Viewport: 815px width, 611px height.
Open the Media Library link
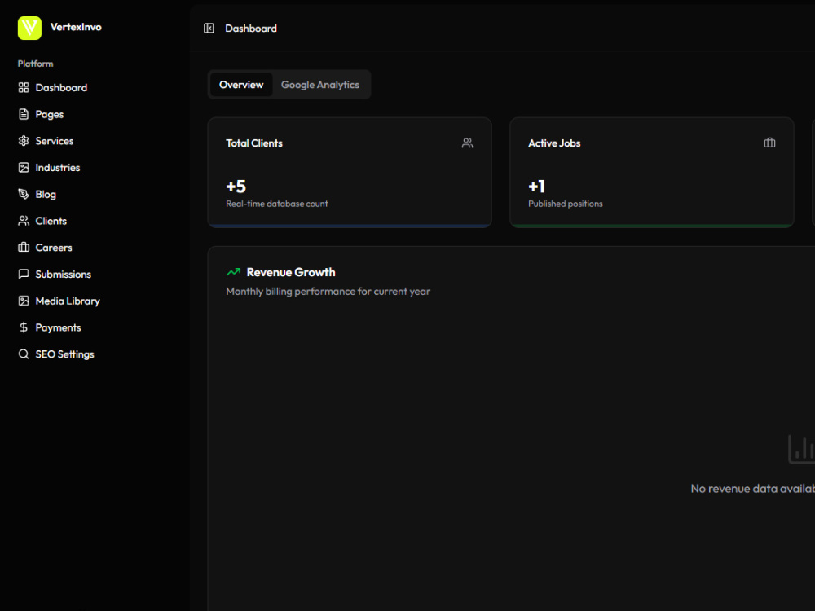tap(68, 301)
